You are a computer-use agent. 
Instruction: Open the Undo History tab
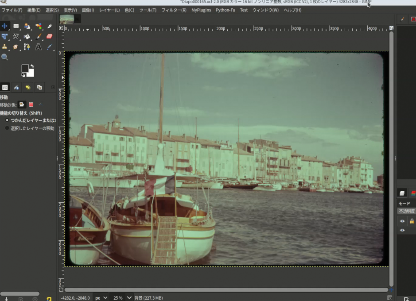[28, 88]
